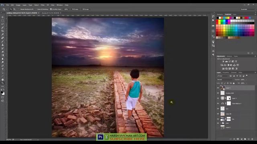This screenshot has width=257, height=144.
Task: Hide the shadow child layer
Action: [x=218, y=93]
